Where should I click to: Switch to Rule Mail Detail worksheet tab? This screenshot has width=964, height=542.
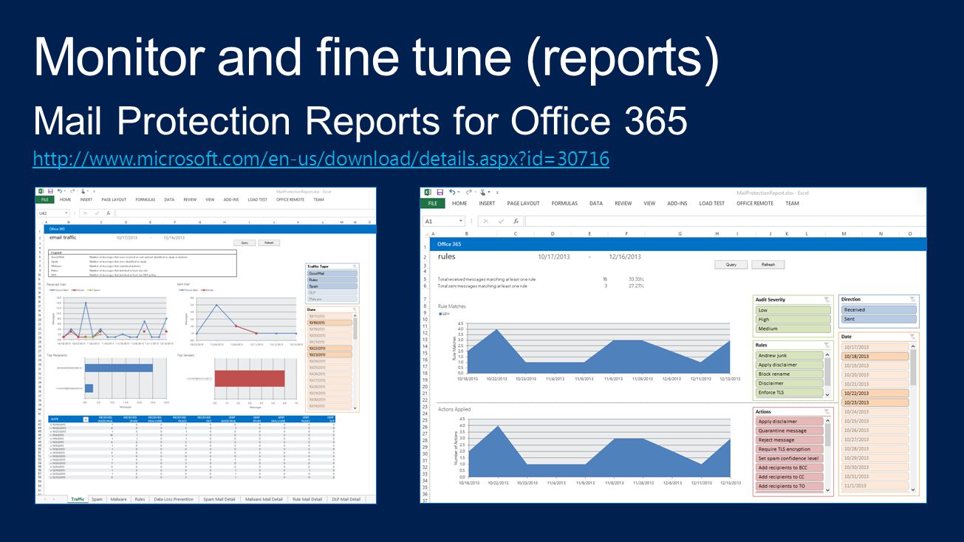[307, 499]
